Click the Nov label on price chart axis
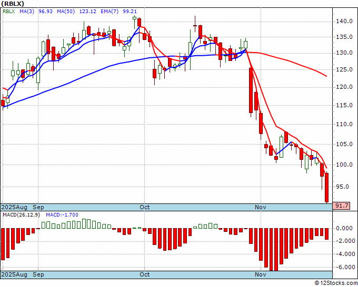The width and height of the screenshot is (358, 287). [260, 207]
